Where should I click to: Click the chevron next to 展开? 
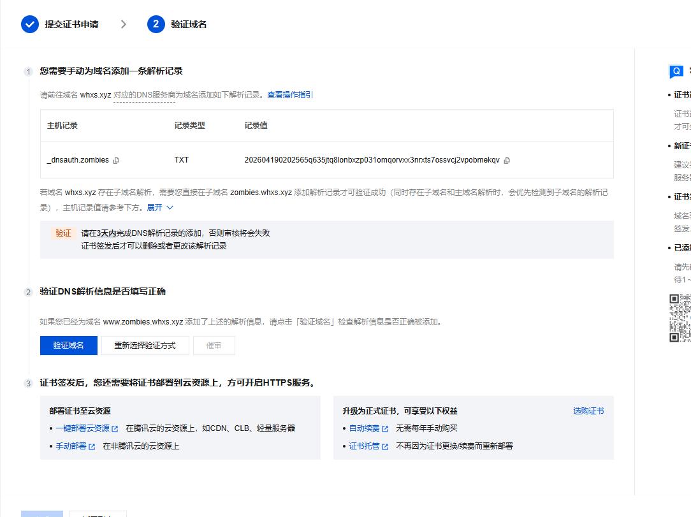tap(170, 208)
